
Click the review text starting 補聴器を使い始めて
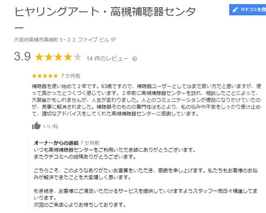coord(146,100)
